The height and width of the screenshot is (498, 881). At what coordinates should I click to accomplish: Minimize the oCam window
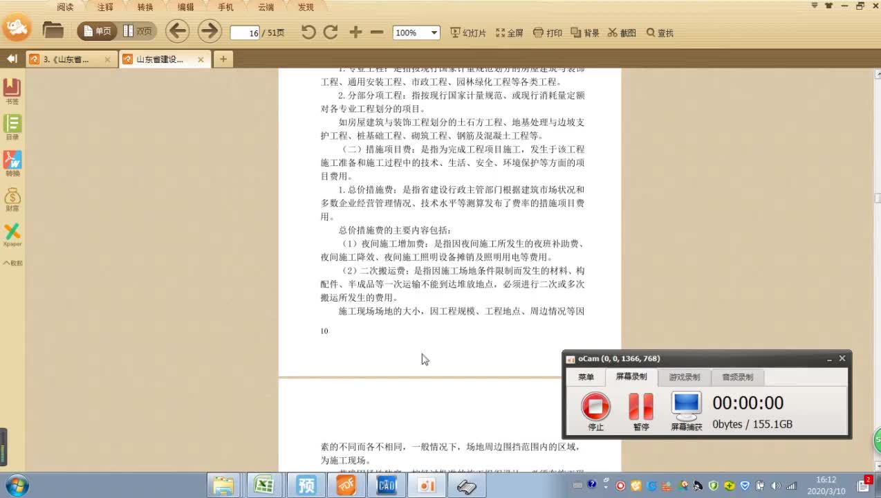pyautogui.click(x=829, y=359)
